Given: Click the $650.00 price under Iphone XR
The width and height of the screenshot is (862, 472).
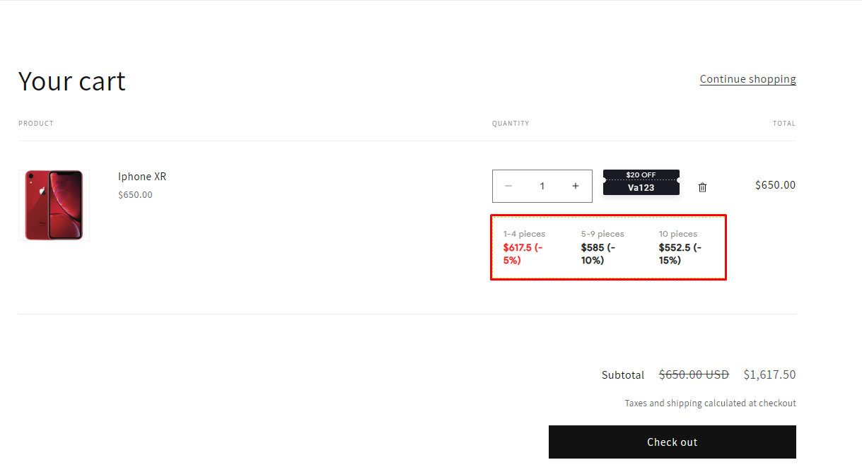Looking at the screenshot, I should click(135, 195).
